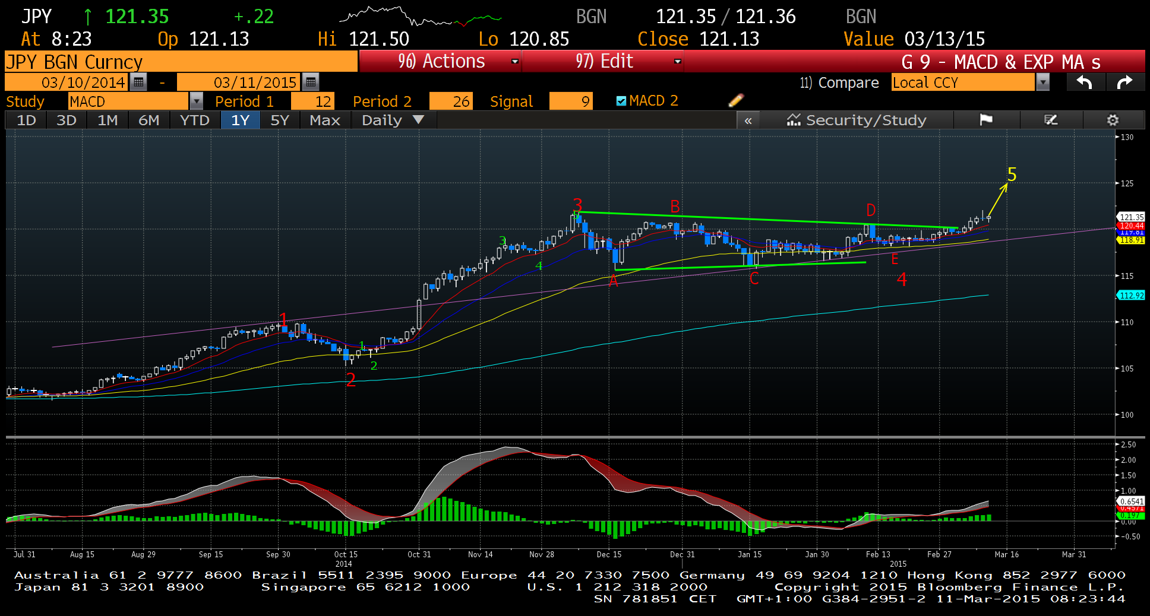Viewport: 1150px width, 616px height.
Task: Select the YTD time range tab
Action: pyautogui.click(x=194, y=120)
